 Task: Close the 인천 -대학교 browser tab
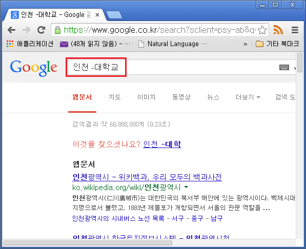pyautogui.click(x=97, y=15)
